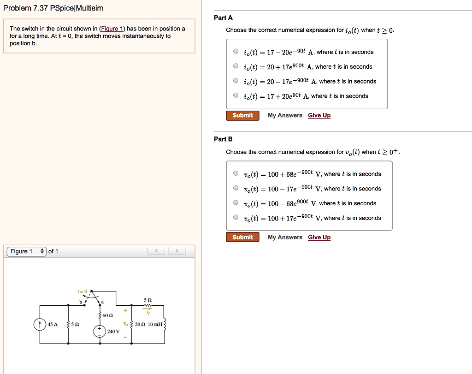Click the circuit diagram image
The image size is (472, 374).
(99, 318)
